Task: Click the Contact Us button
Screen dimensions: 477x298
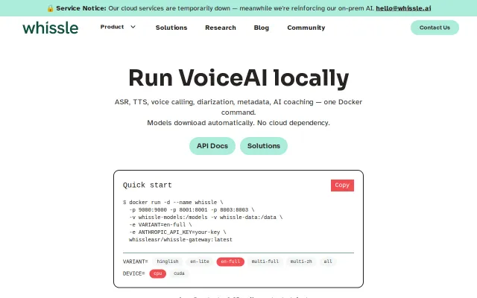Action: click(x=435, y=28)
